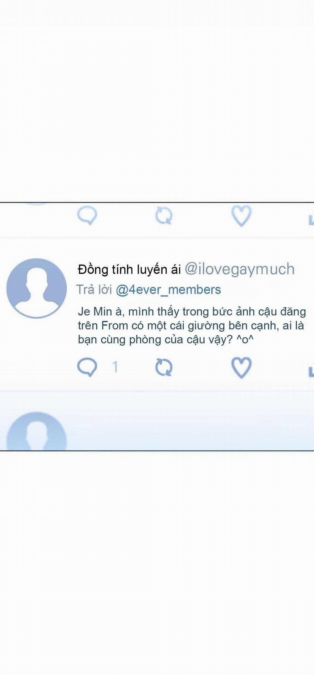
Task: Open the @4ever_members mention link
Action: pyautogui.click(x=168, y=290)
